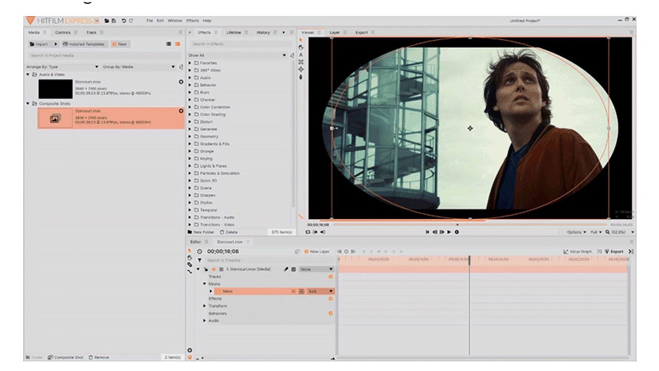Click the viewer zoom magnifier icon
Image resolution: width=659 pixels, height=371 pixels.
click(x=608, y=232)
